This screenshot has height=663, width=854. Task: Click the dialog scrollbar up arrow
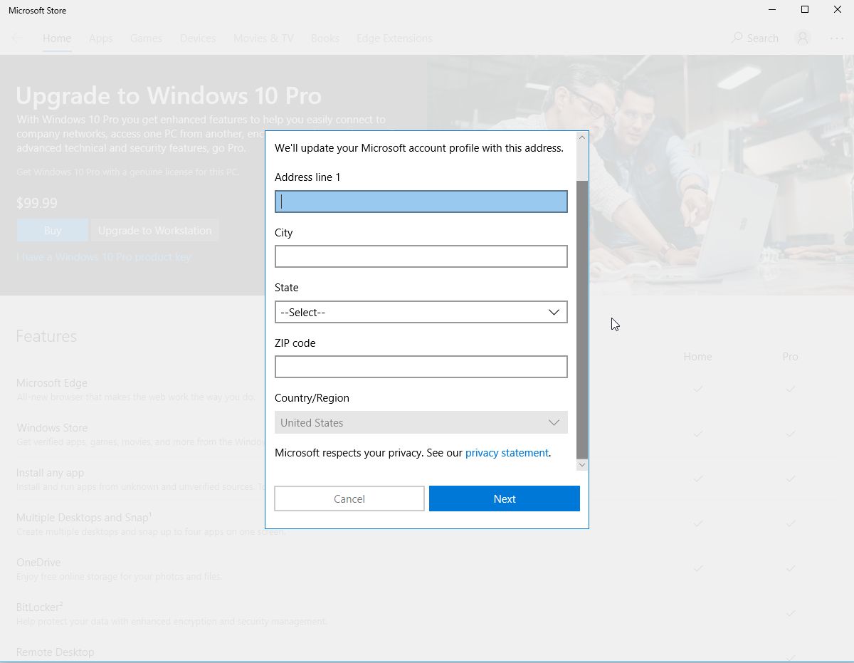coord(582,137)
